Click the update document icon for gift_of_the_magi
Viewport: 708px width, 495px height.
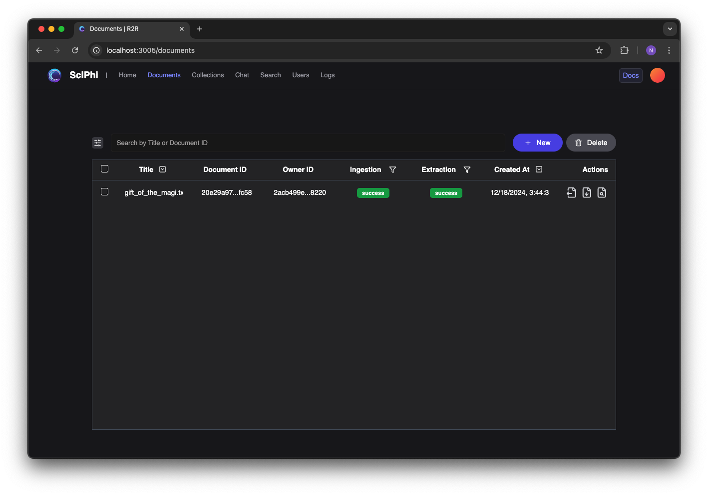(x=572, y=192)
